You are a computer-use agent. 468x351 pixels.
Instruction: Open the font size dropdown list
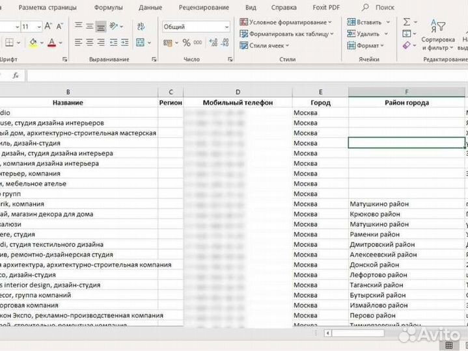(38, 27)
